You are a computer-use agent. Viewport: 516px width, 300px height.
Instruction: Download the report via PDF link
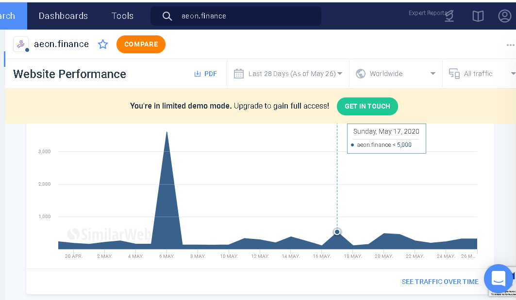coord(210,74)
